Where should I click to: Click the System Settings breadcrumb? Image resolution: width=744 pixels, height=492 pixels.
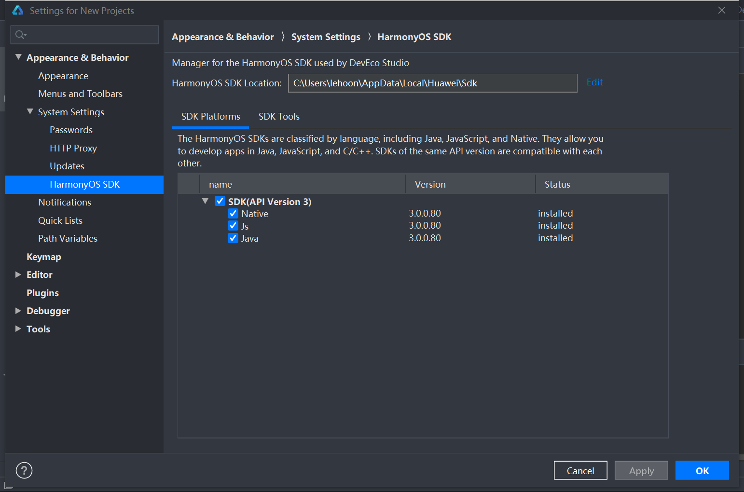(326, 37)
